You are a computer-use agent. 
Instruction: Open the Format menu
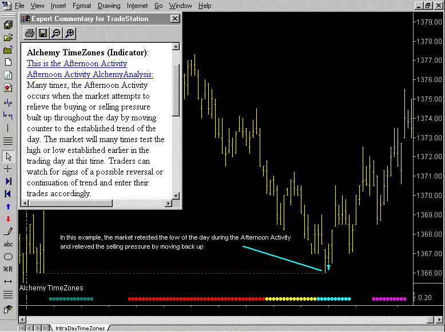pos(82,6)
